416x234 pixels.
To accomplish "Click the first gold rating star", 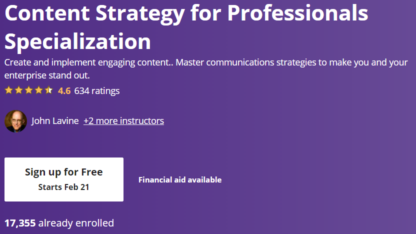I will coord(8,90).
